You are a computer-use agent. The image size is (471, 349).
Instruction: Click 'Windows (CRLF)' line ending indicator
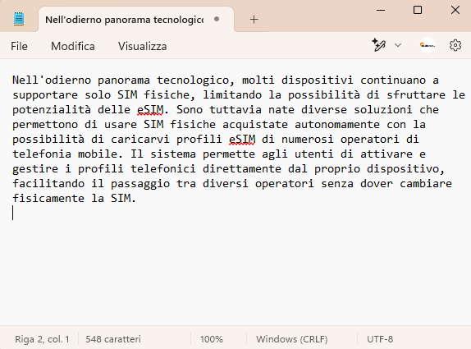click(x=291, y=339)
